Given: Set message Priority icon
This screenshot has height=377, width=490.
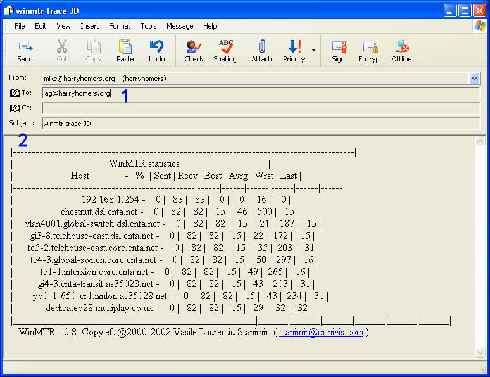Looking at the screenshot, I should 294,46.
